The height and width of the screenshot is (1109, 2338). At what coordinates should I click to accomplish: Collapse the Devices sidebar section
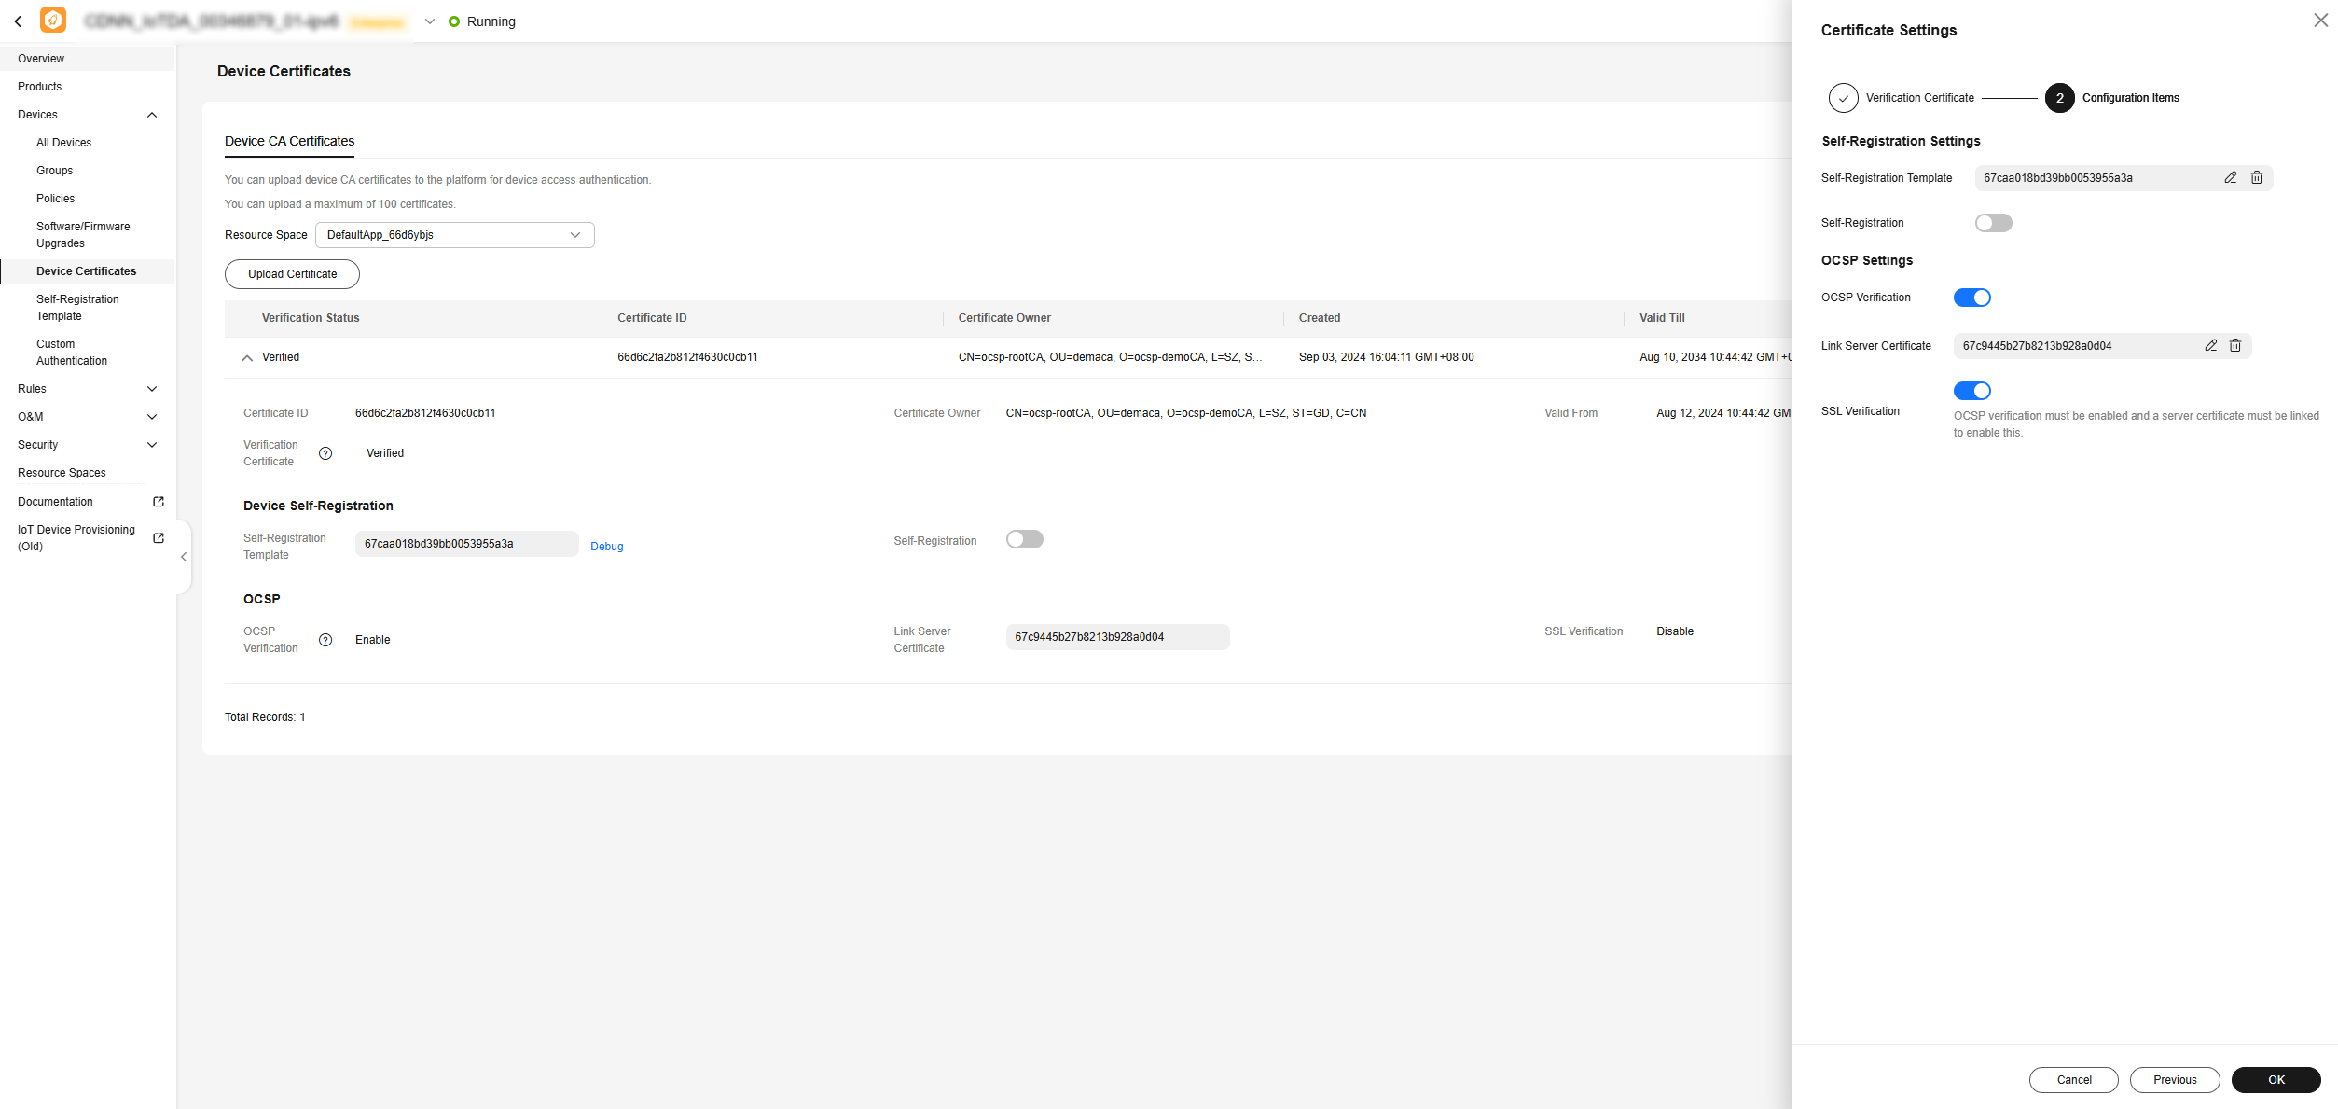click(152, 115)
